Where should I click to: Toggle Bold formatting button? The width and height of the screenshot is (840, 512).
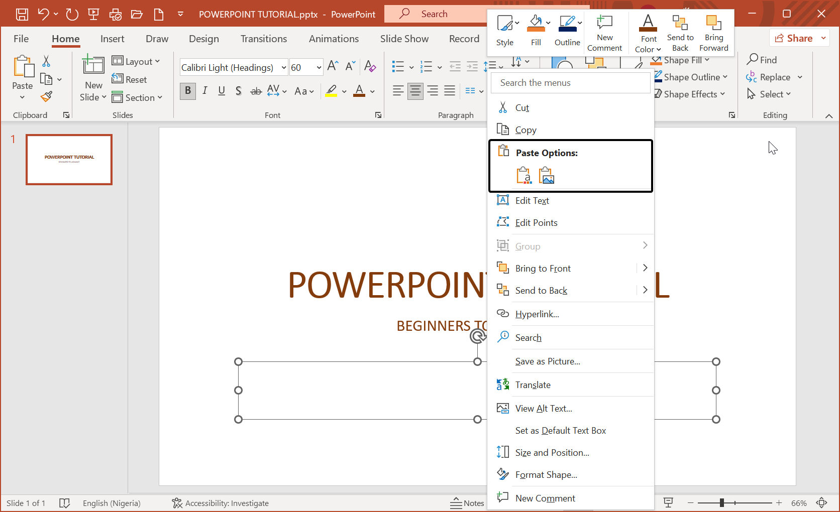coord(188,91)
